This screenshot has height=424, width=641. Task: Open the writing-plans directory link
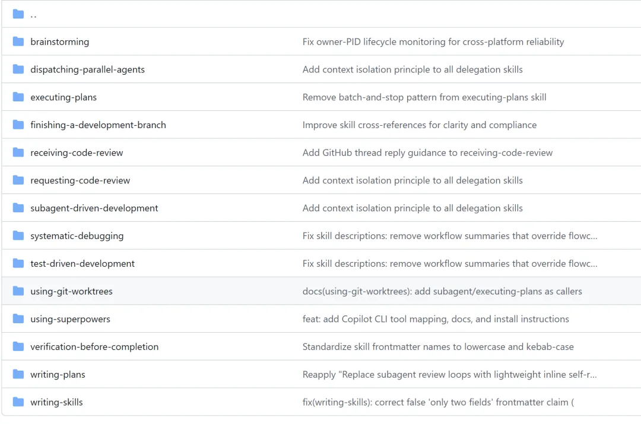pos(58,374)
